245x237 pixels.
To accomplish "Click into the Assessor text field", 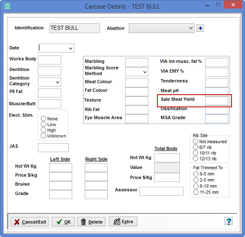I will (x=161, y=191).
